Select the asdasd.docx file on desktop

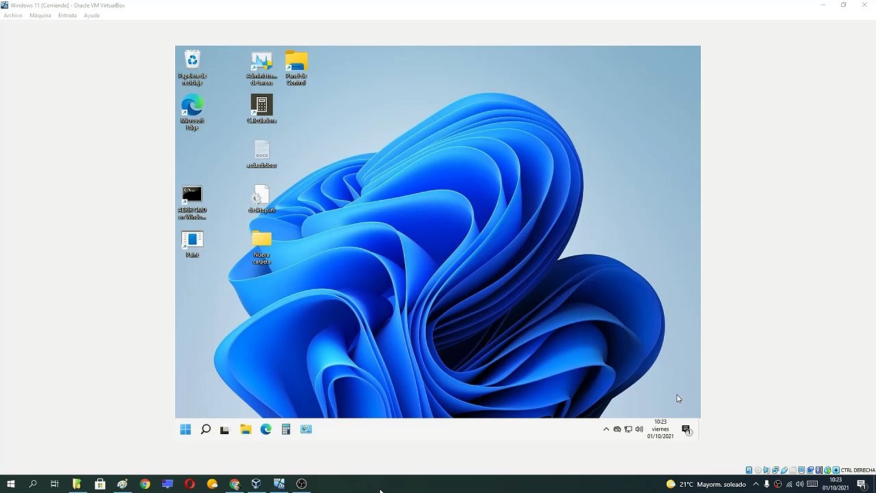(261, 154)
